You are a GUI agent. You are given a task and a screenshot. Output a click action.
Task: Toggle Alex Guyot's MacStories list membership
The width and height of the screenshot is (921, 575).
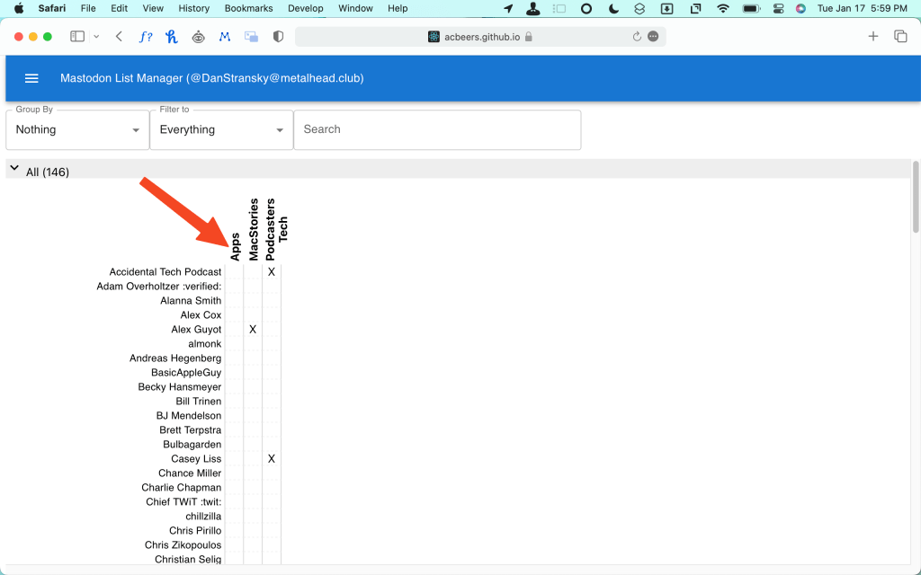(x=253, y=329)
